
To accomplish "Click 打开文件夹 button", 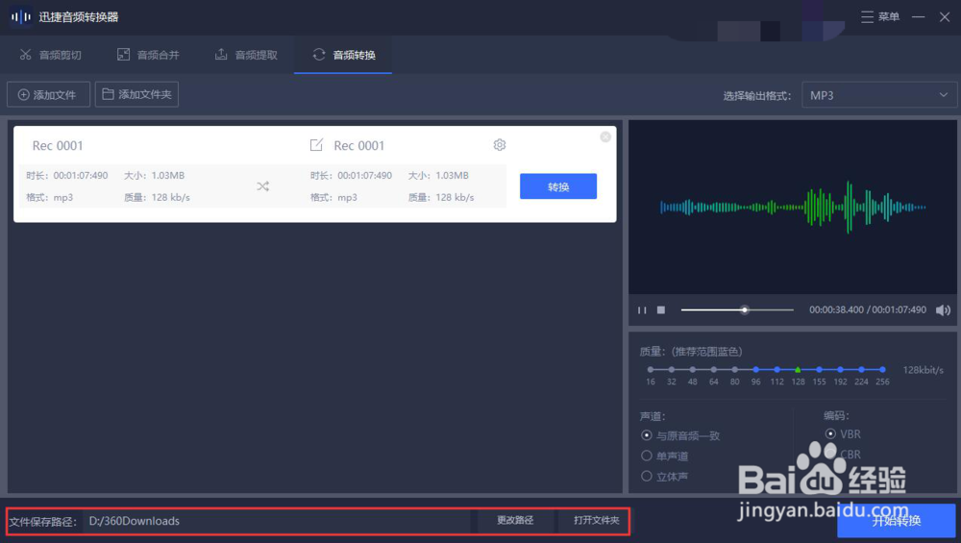I will point(597,520).
